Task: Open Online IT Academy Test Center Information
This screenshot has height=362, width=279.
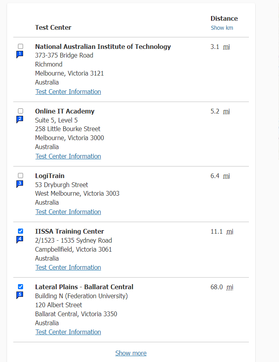Action: point(68,156)
